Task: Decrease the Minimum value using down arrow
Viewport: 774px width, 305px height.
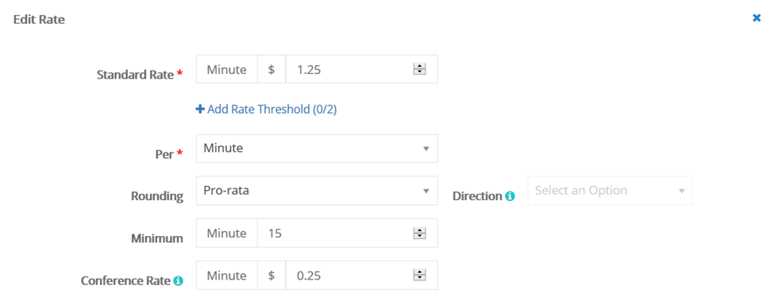Action: tap(420, 236)
